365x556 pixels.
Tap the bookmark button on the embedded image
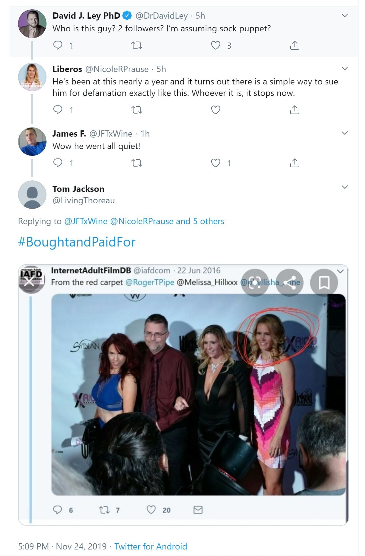324,283
